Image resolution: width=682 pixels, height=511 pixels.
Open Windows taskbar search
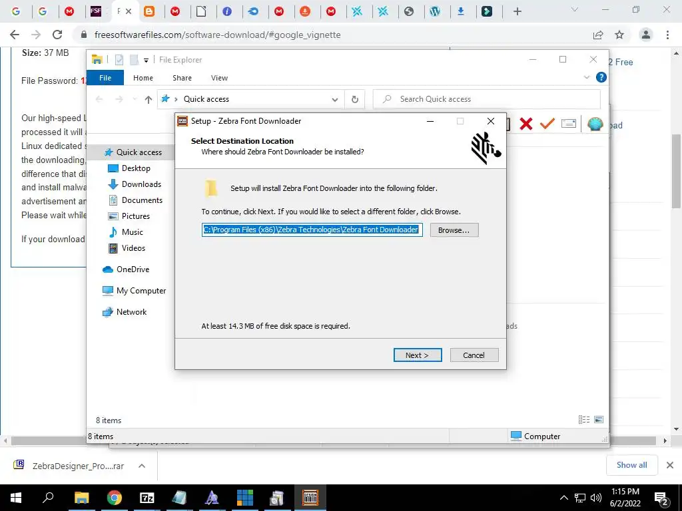coord(48,498)
